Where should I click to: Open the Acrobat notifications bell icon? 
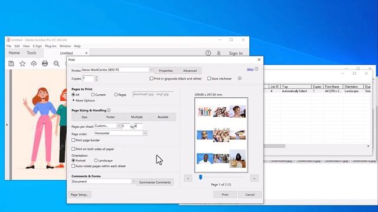tap(219, 53)
